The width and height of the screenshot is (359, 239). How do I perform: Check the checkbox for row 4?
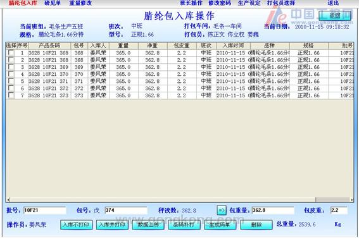click(x=11, y=74)
